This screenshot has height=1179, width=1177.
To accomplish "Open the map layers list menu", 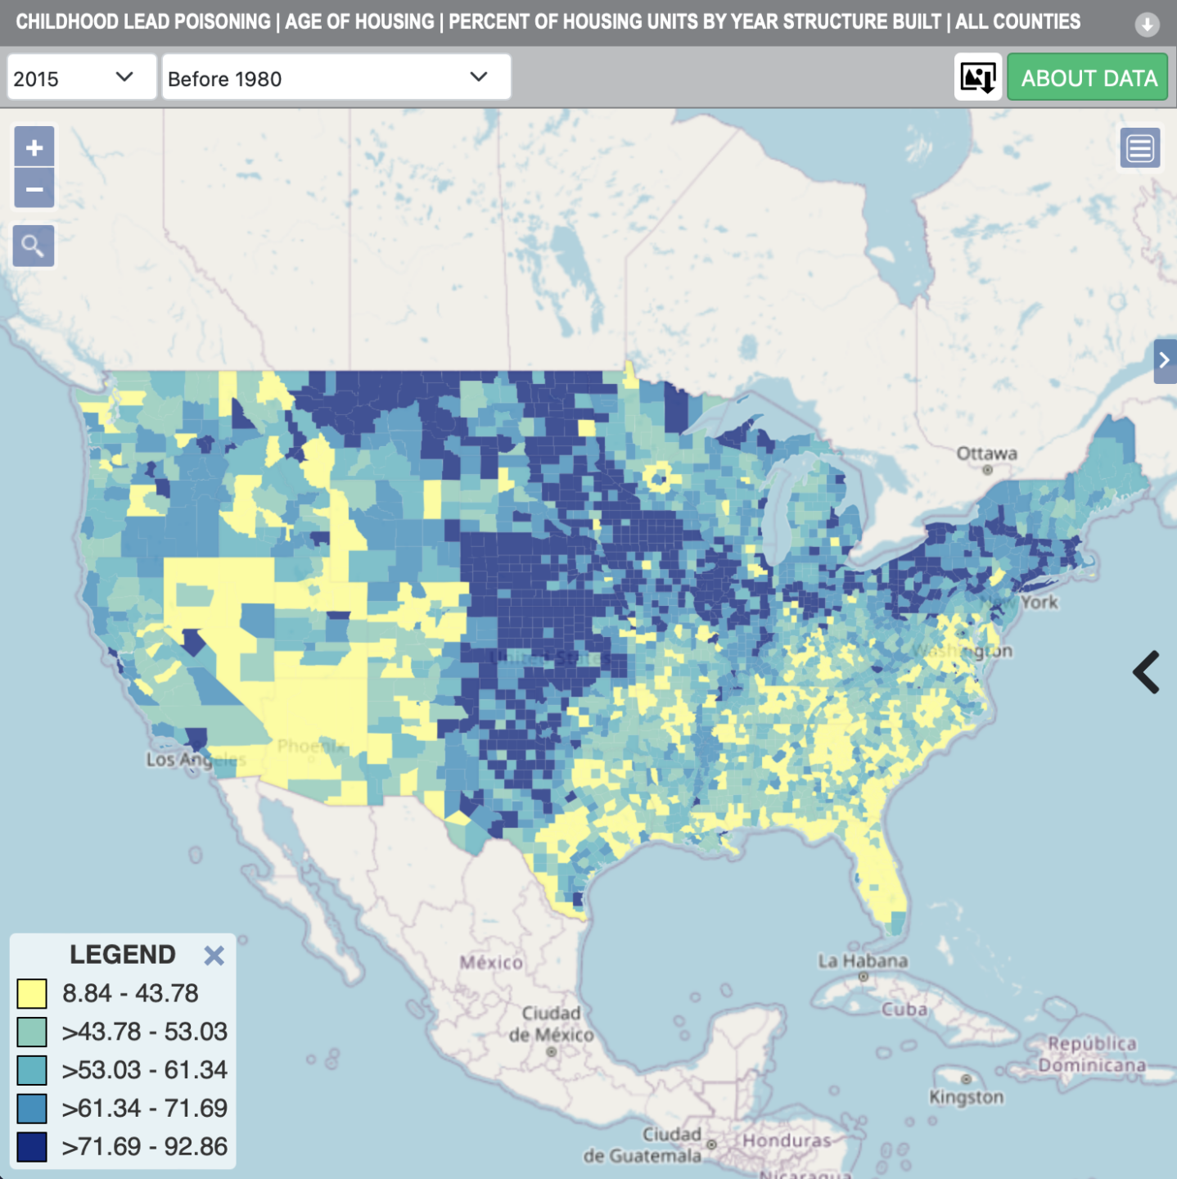I will point(1139,148).
